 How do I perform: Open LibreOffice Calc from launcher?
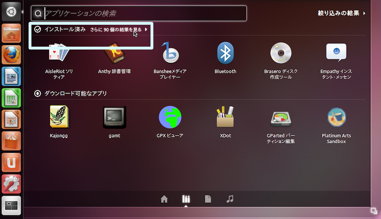(x=11, y=98)
